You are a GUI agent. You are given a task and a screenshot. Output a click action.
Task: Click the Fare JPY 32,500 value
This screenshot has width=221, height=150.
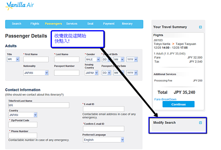pyautogui.click(x=195, y=57)
